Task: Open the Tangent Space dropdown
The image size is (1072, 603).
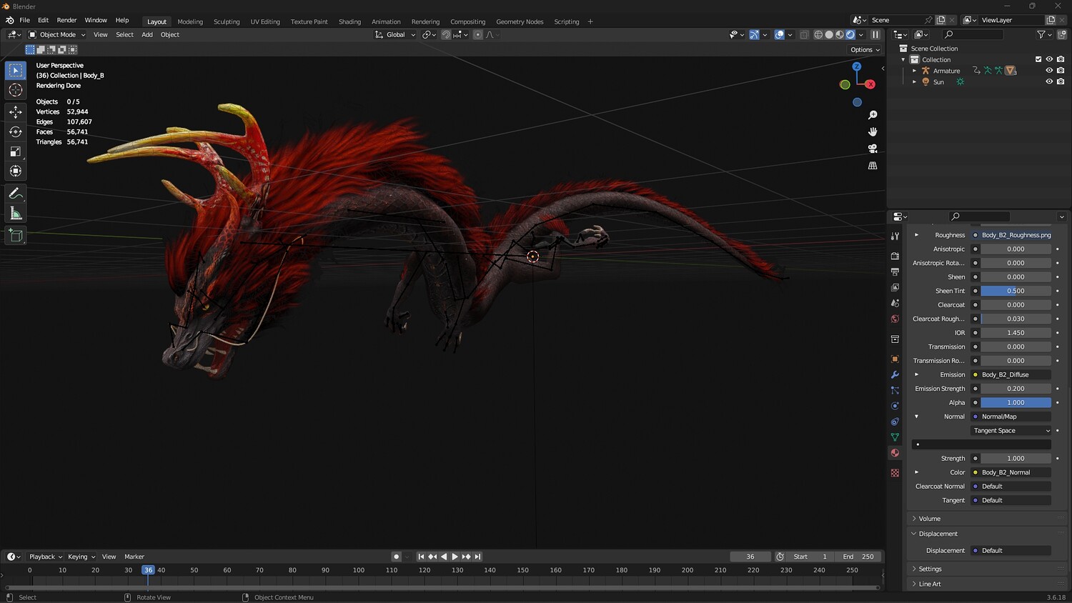Action: (x=1011, y=431)
